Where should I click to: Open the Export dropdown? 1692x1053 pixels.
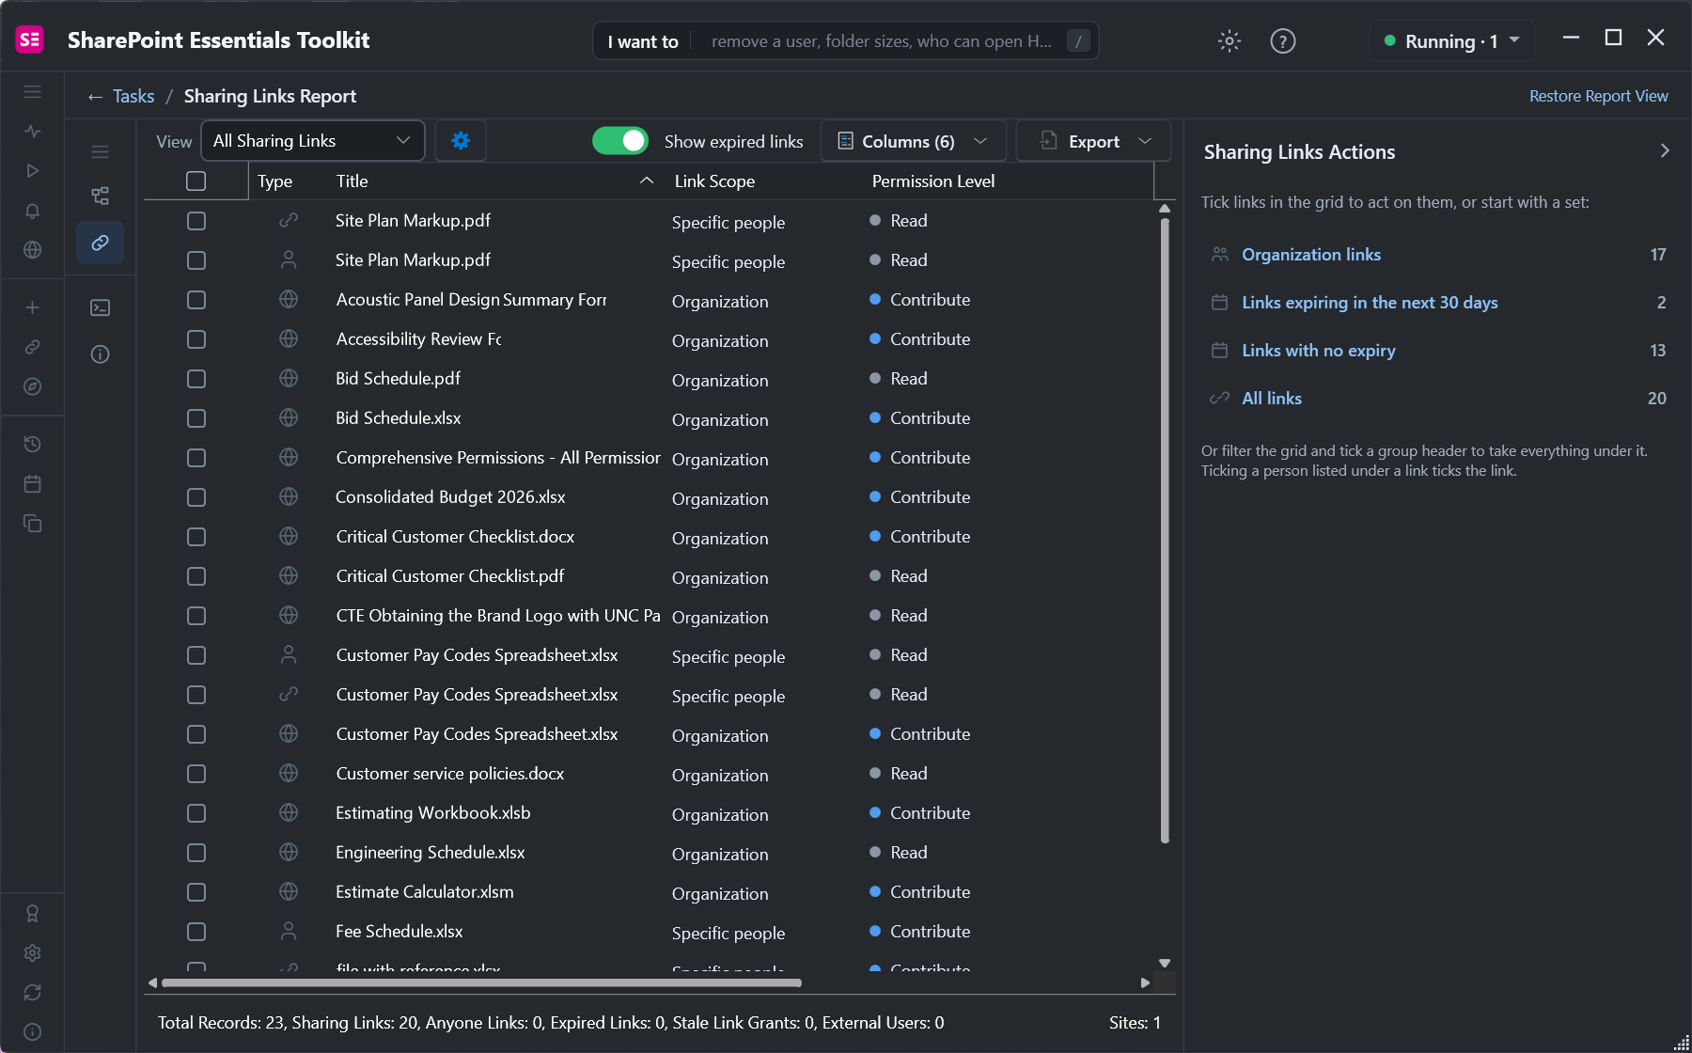[x=1093, y=141]
